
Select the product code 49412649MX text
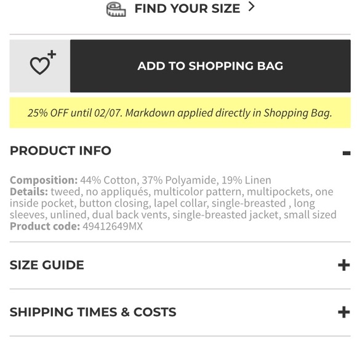point(113,227)
